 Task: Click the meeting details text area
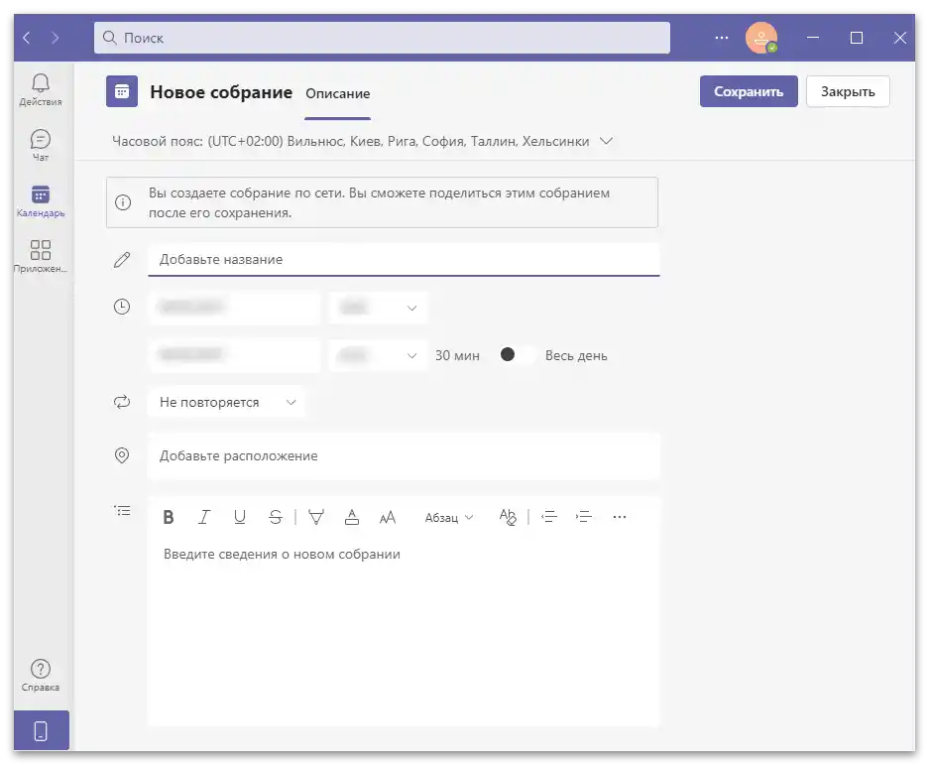(x=404, y=632)
